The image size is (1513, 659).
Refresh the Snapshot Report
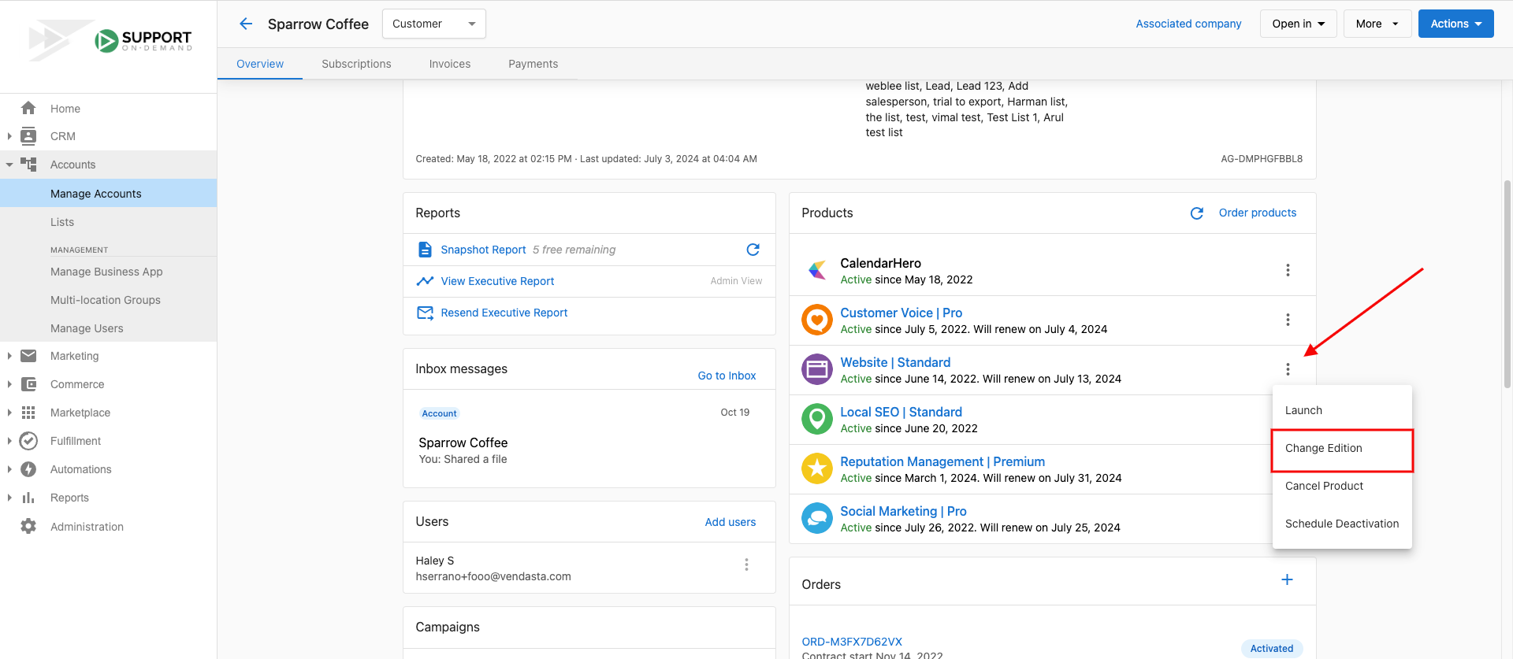(x=753, y=250)
